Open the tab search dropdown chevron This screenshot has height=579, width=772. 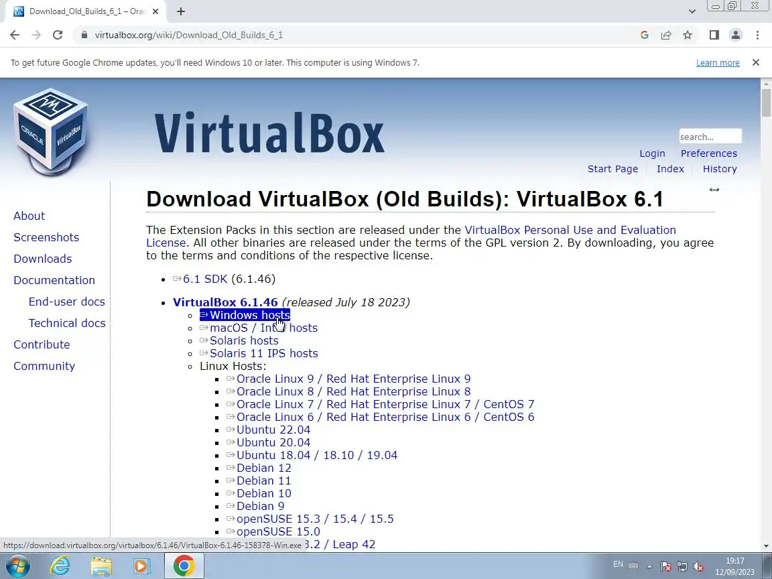coord(692,11)
